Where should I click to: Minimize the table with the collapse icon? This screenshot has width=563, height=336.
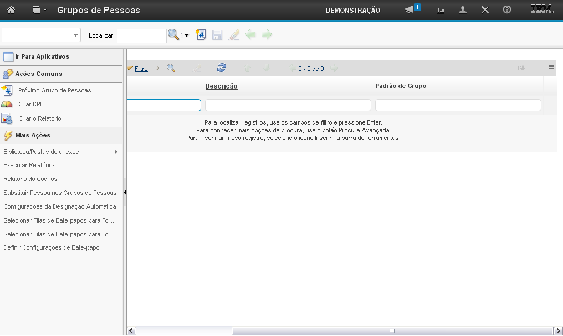551,67
